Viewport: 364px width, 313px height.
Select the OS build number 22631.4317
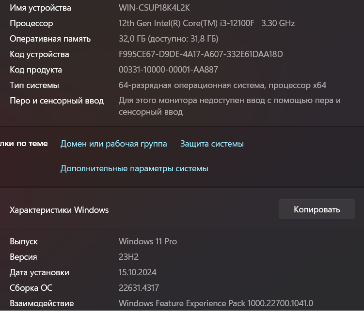click(139, 288)
